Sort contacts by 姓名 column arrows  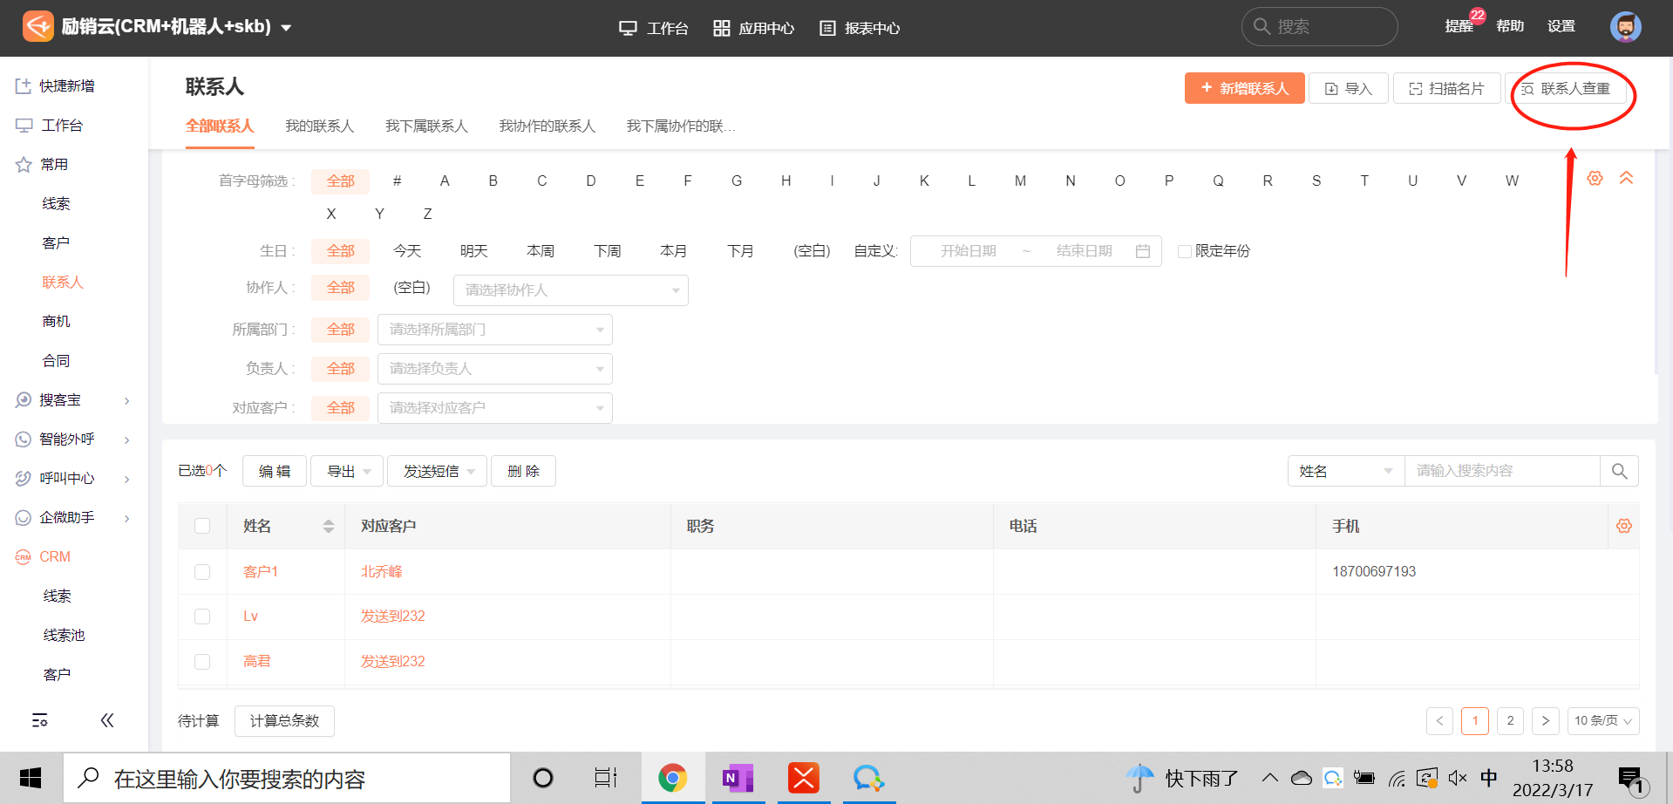coord(329,526)
